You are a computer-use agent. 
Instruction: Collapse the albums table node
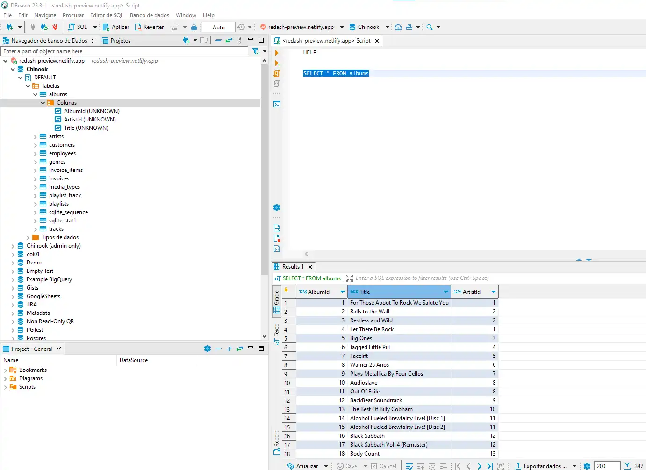click(x=35, y=94)
